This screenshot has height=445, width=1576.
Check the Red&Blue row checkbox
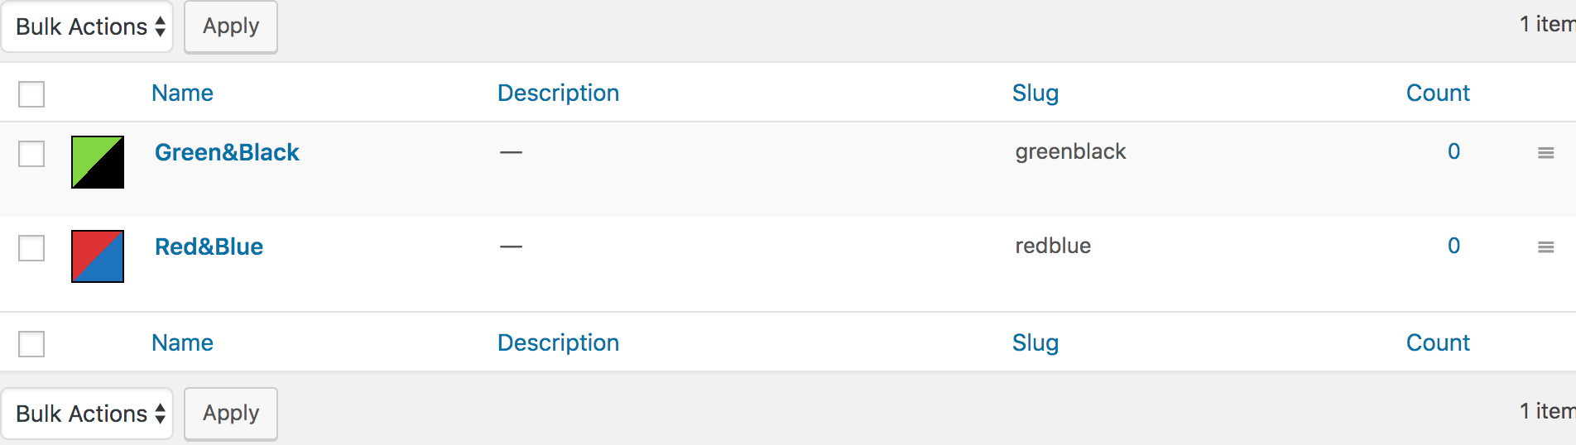point(31,248)
